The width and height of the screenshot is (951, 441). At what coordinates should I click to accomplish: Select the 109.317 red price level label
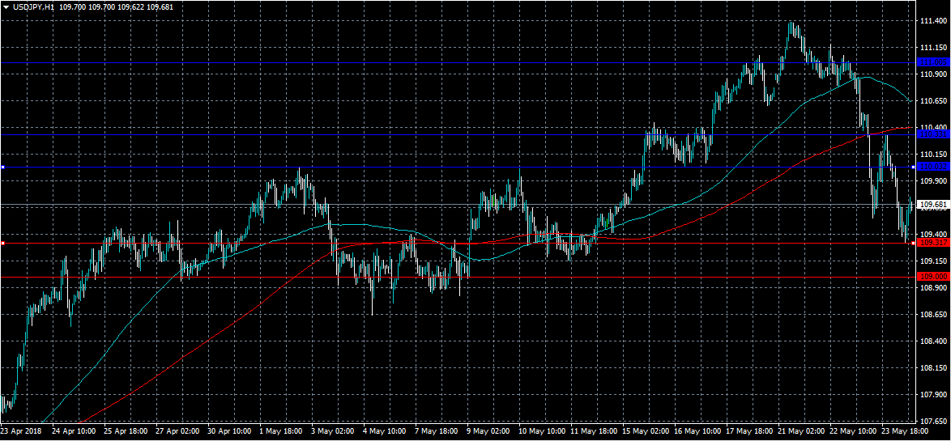933,243
